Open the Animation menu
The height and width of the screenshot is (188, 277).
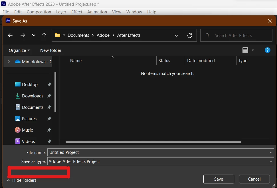coord(97,12)
